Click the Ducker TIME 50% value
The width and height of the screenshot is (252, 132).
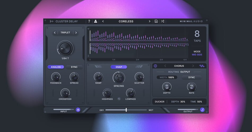196,102
